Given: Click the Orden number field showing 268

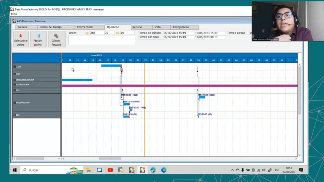Looking at the screenshot, I should pos(97,33).
